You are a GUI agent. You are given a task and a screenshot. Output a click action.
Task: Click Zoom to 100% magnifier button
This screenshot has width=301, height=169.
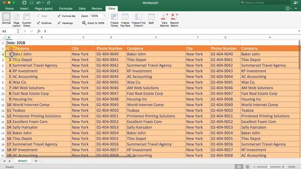click(94, 23)
